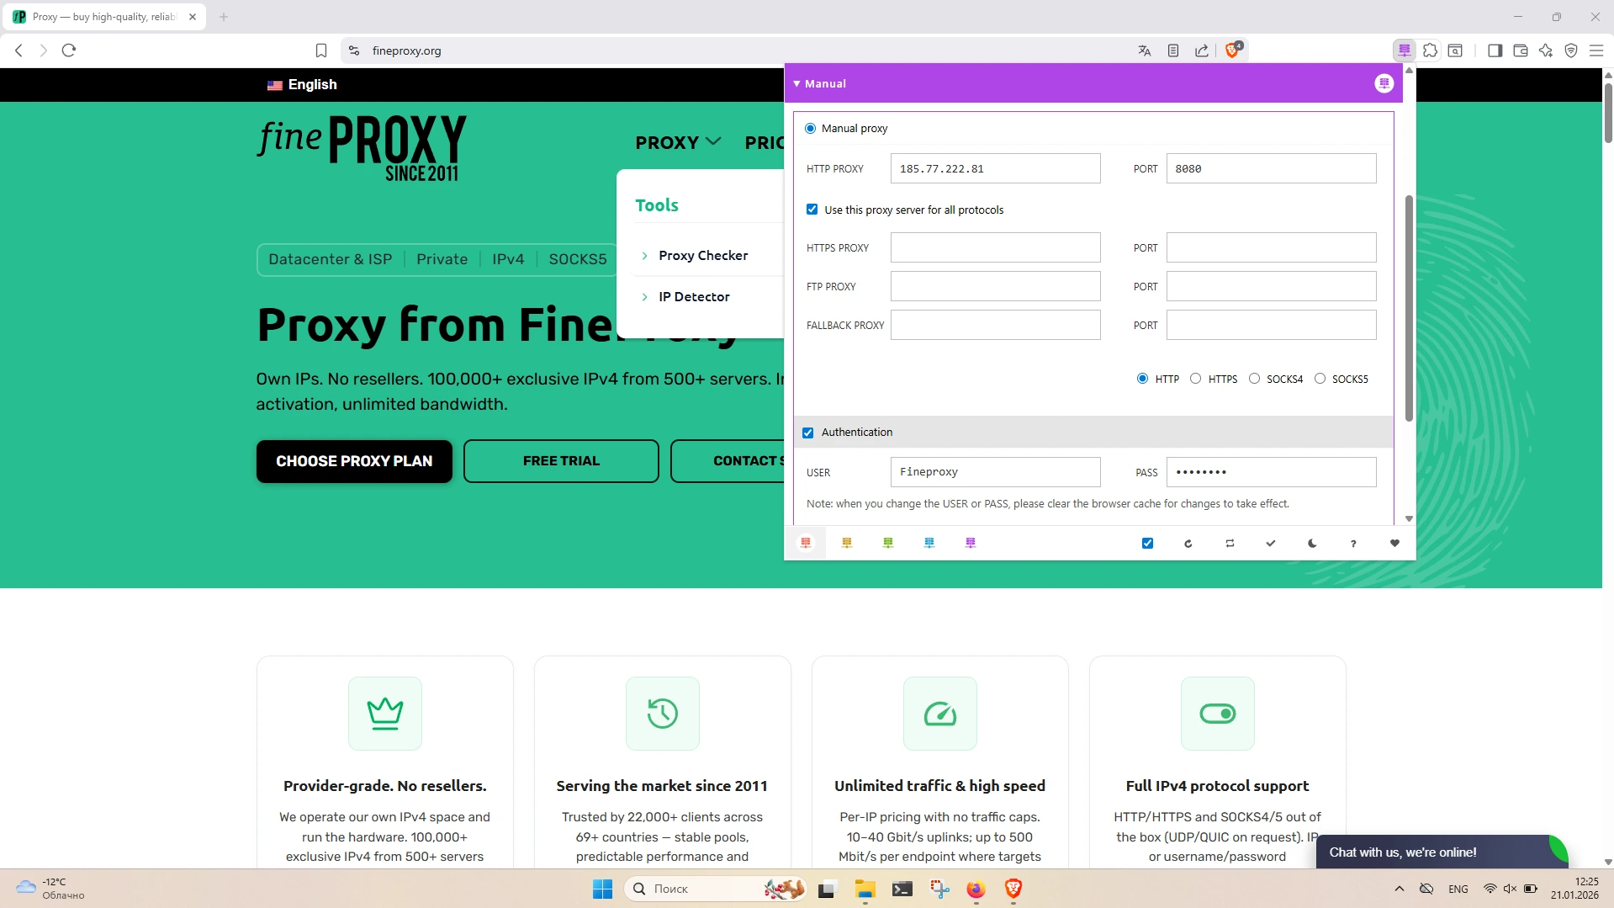Select the purple proxy profile icon
Screen dimensions: 1614x908
[971, 543]
